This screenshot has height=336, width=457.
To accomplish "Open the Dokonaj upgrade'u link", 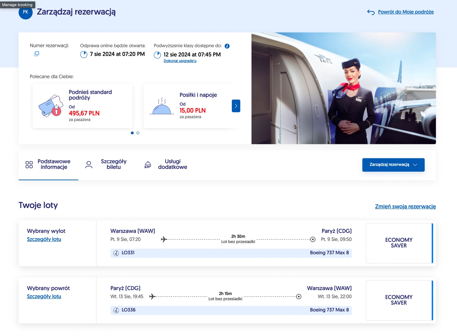I will tap(180, 61).
